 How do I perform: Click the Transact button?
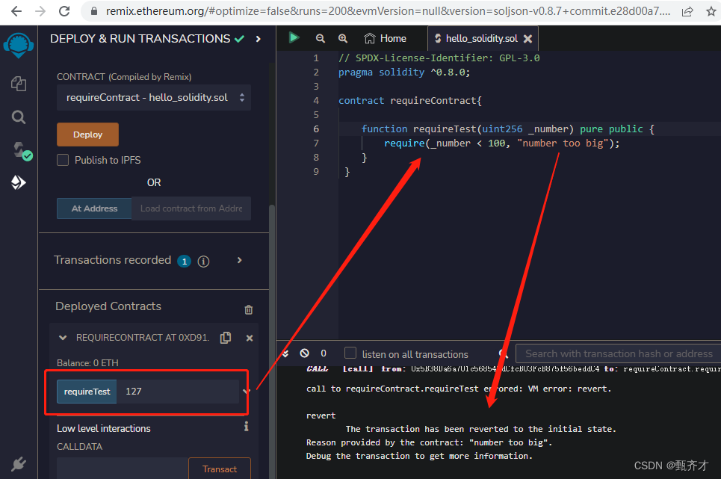point(220,469)
